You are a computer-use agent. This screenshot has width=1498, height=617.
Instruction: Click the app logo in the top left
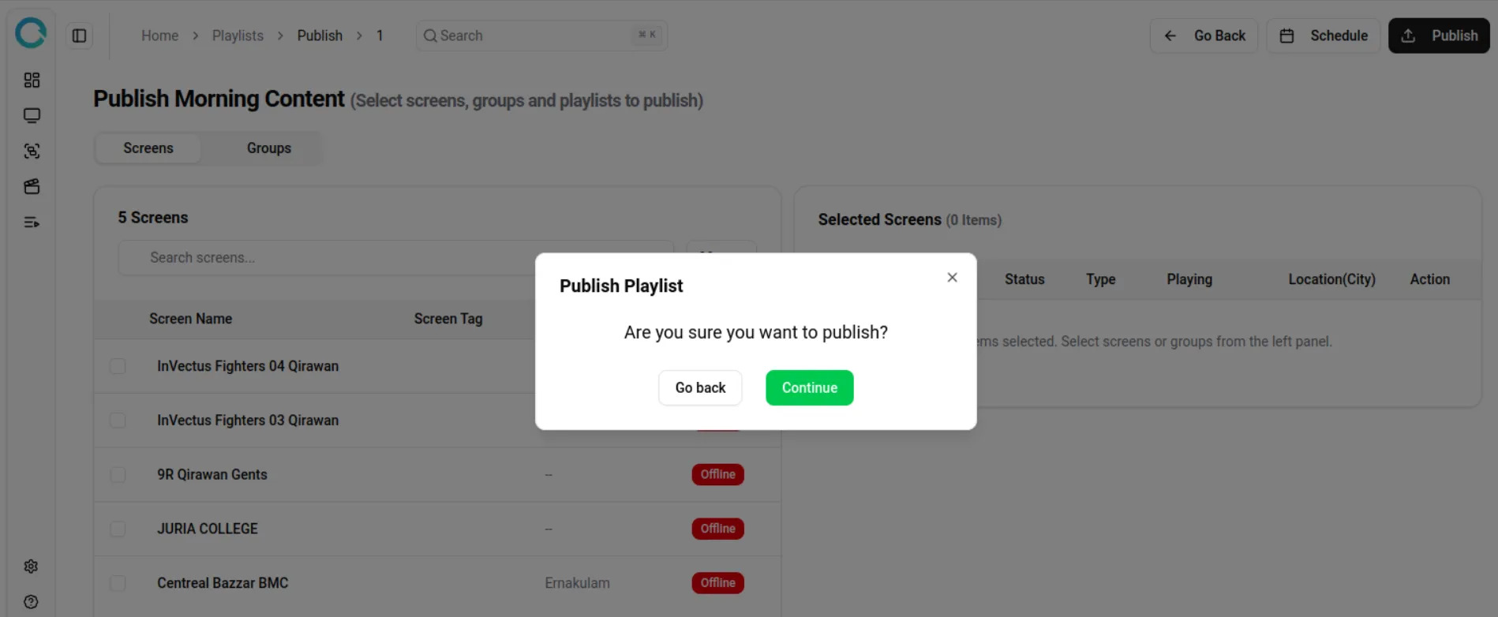click(31, 33)
